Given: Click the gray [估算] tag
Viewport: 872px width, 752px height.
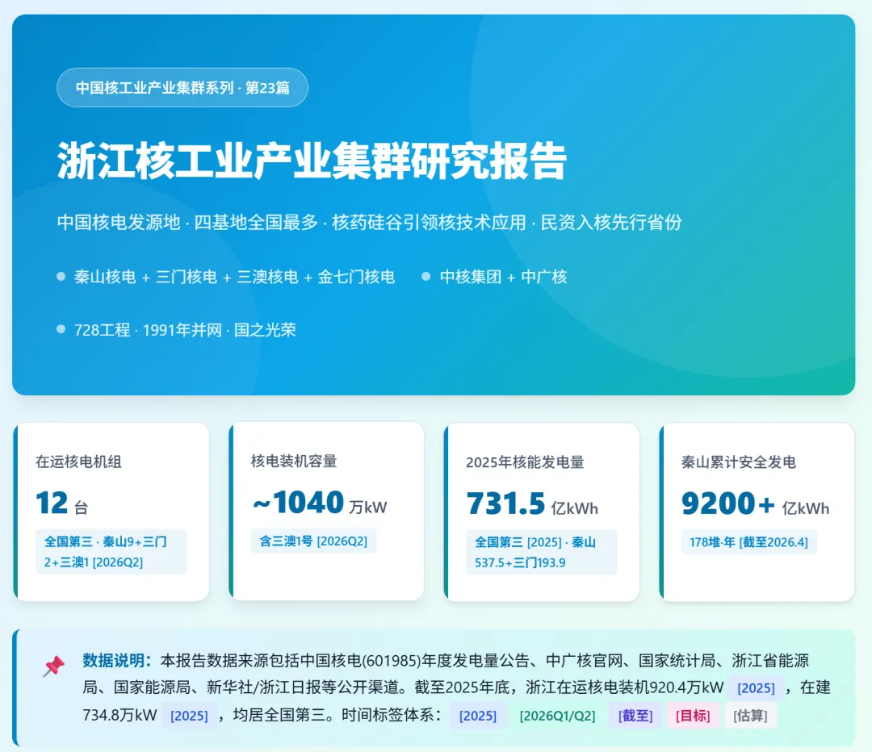Looking at the screenshot, I should [750, 716].
